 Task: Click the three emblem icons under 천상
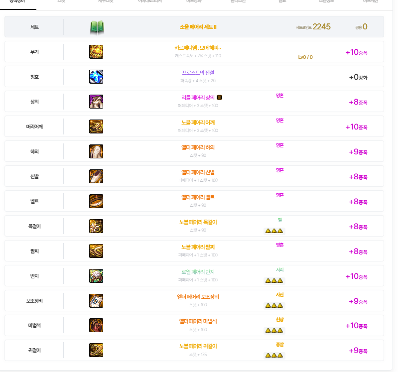[x=274, y=330]
